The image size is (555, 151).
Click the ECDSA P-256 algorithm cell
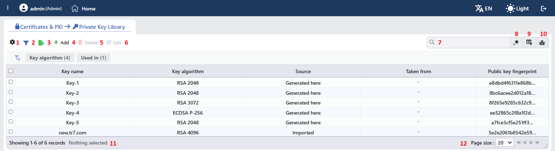click(x=188, y=113)
